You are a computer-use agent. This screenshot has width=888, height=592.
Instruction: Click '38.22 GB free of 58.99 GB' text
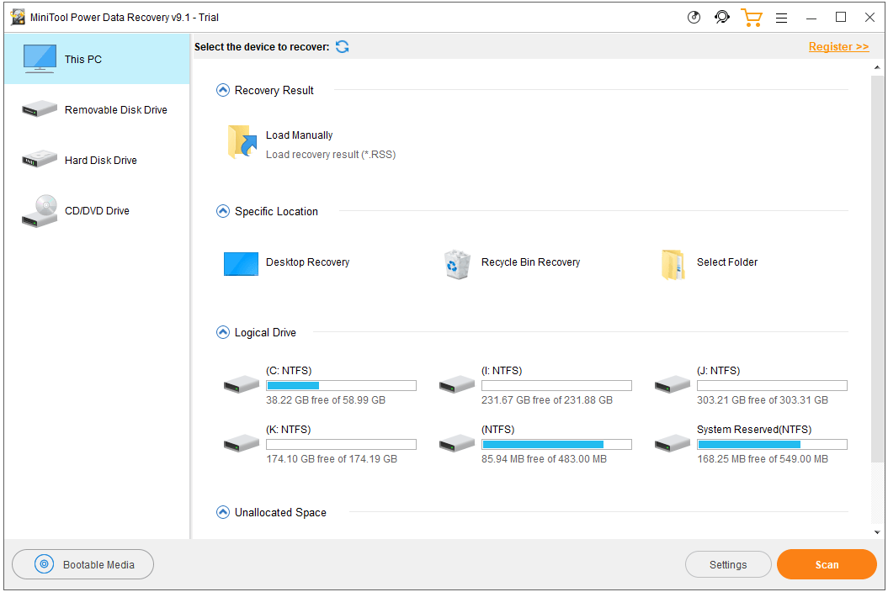(x=326, y=400)
